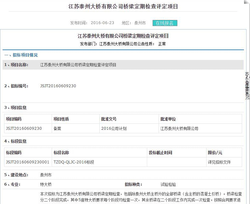This screenshot has height=204, width=250.
Task: Click the 3、项目信息 heading
Action: click(15, 108)
